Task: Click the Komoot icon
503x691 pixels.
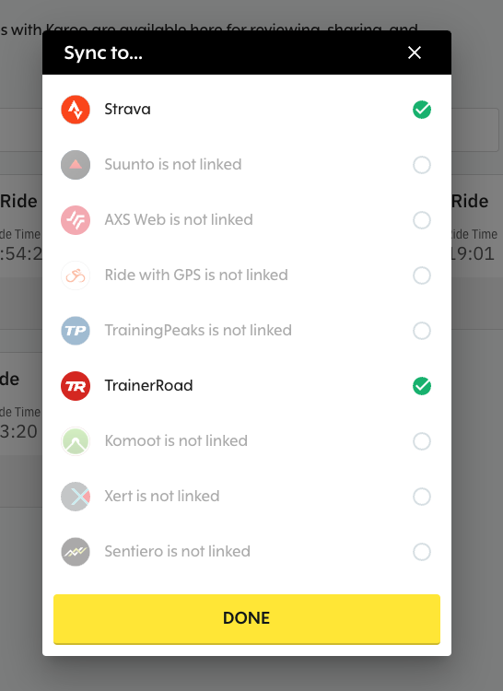Action: (x=76, y=441)
